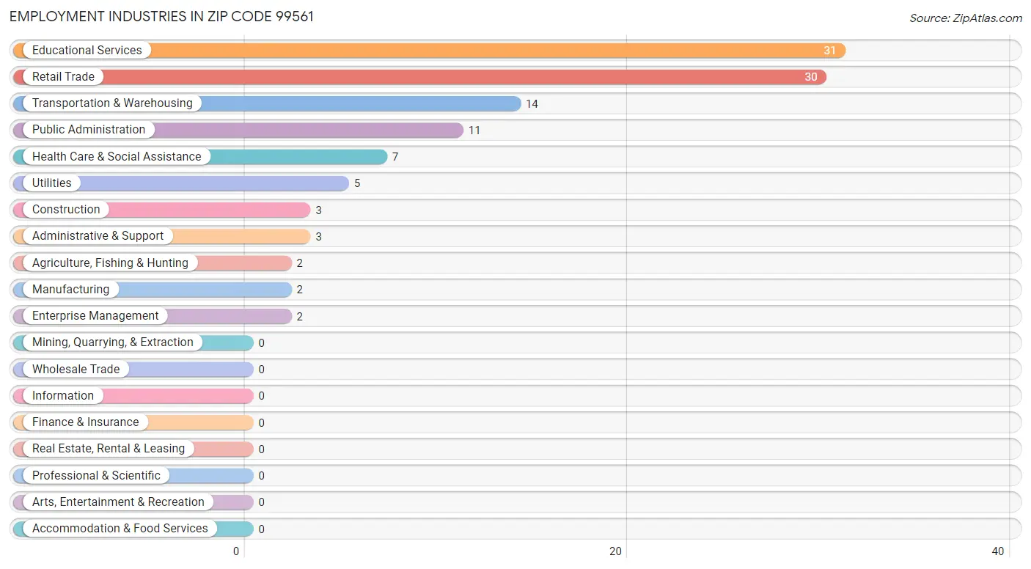Select Arts, Entertainment & Recreation label
The height and width of the screenshot is (569, 1031).
[x=118, y=502]
